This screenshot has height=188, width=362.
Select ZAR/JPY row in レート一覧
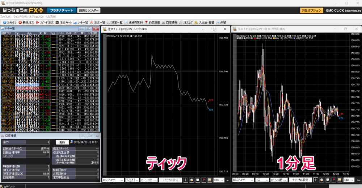pos(50,72)
